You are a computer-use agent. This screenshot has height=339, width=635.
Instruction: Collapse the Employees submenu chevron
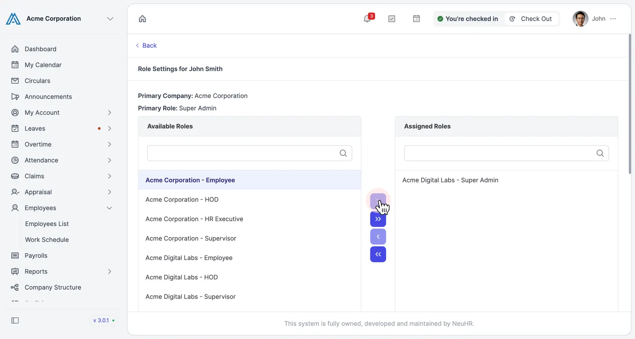(109, 208)
